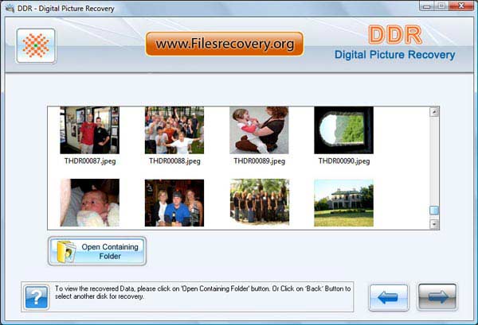Click the THDR00089.jpeg file name
The image size is (478, 325).
[x=260, y=161]
